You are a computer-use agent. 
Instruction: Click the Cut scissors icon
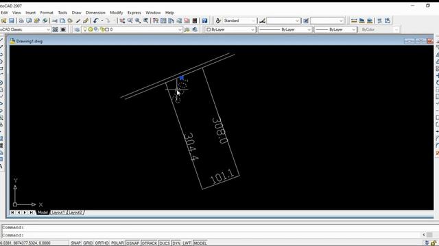(55, 20)
